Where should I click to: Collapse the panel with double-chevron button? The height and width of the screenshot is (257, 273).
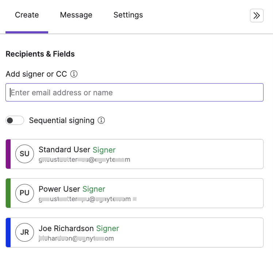257,15
